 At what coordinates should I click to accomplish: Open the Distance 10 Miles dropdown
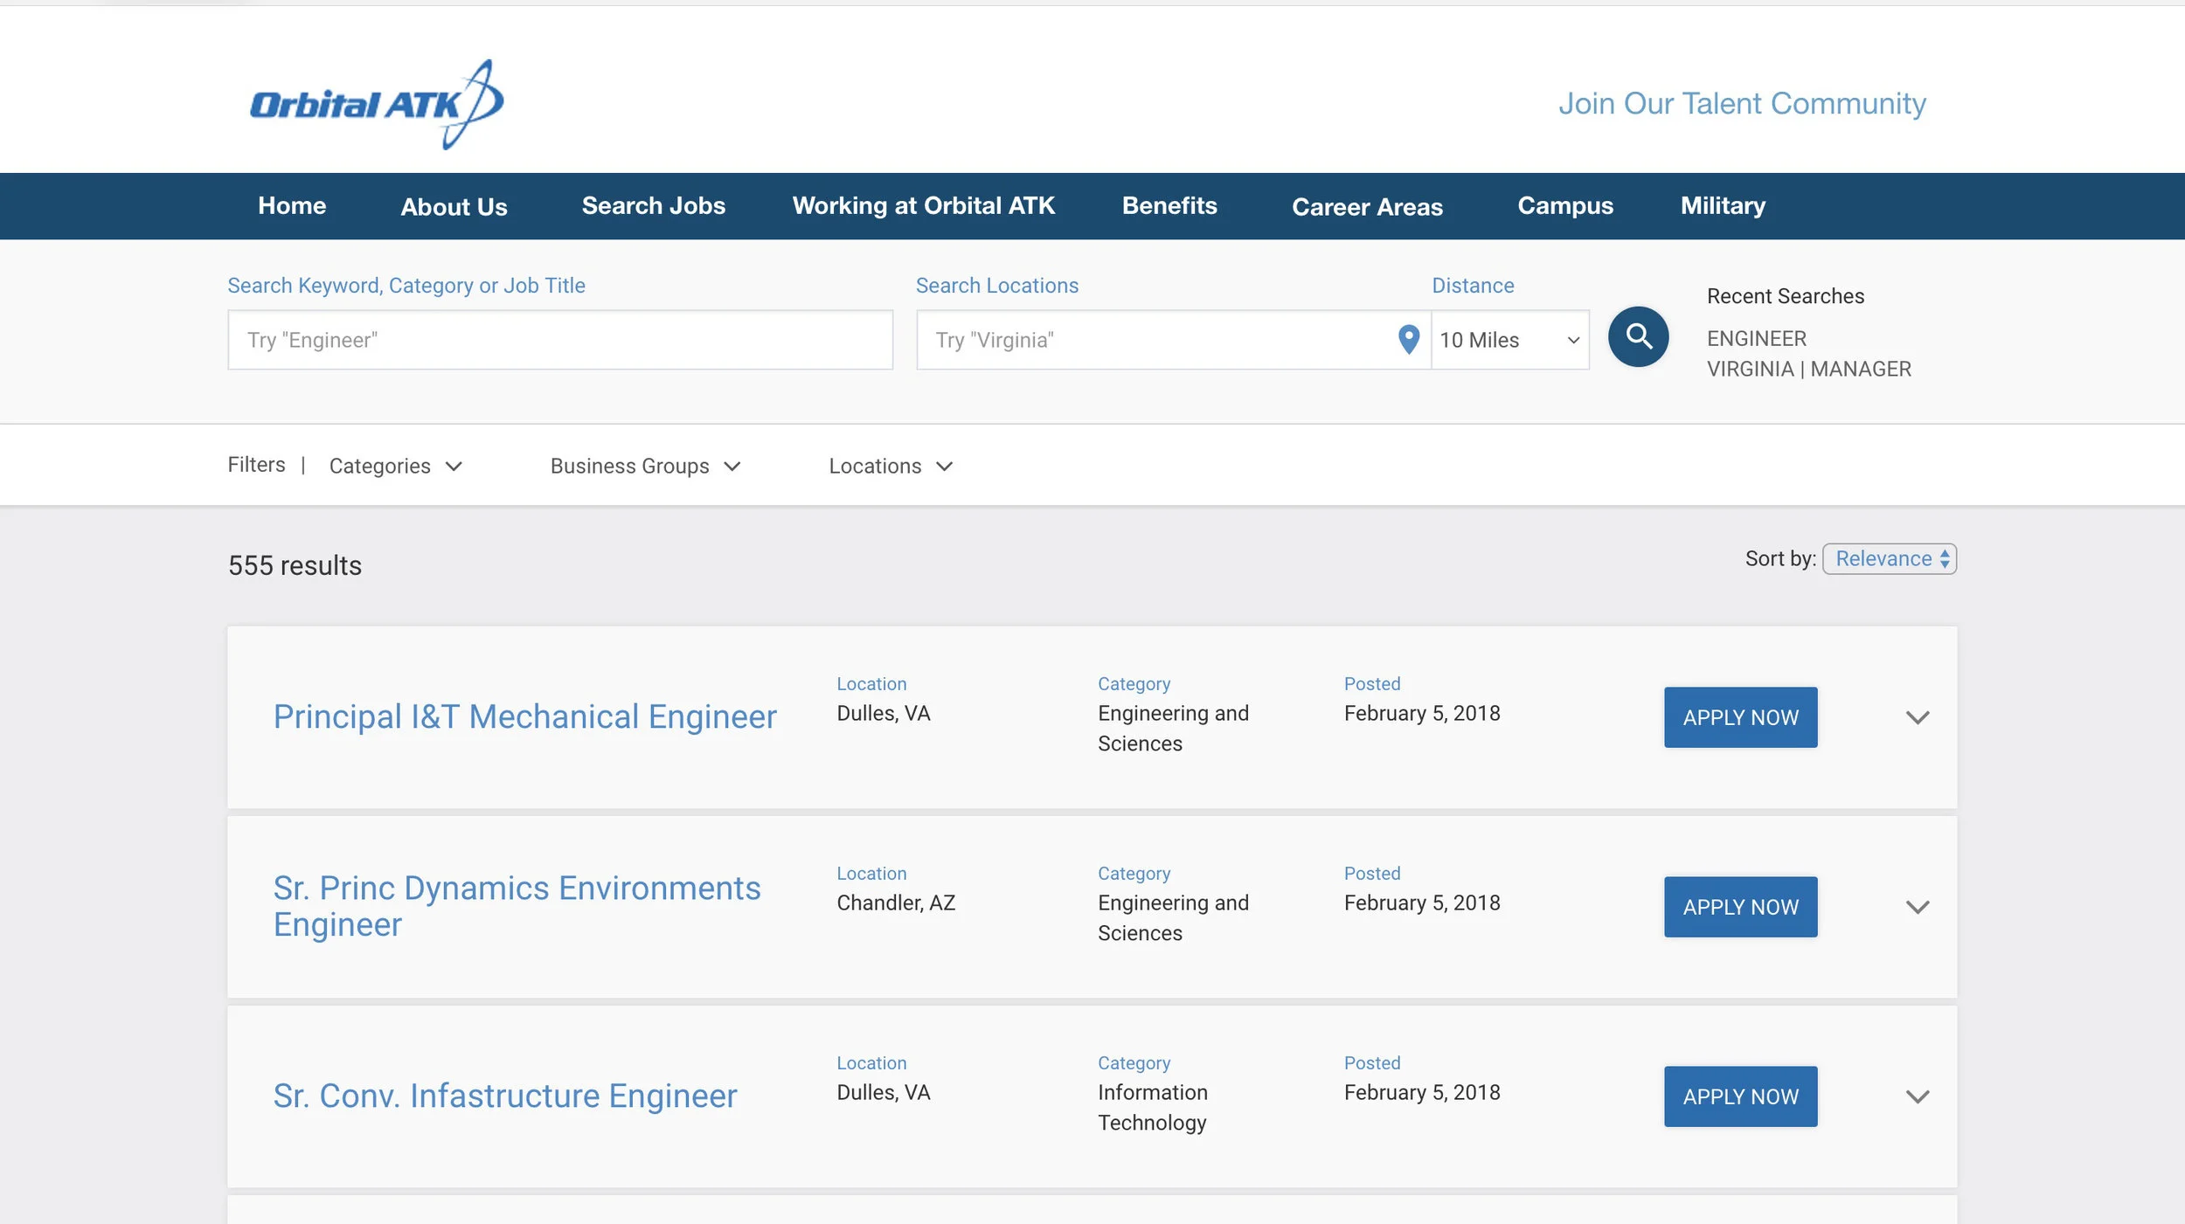click(1509, 340)
